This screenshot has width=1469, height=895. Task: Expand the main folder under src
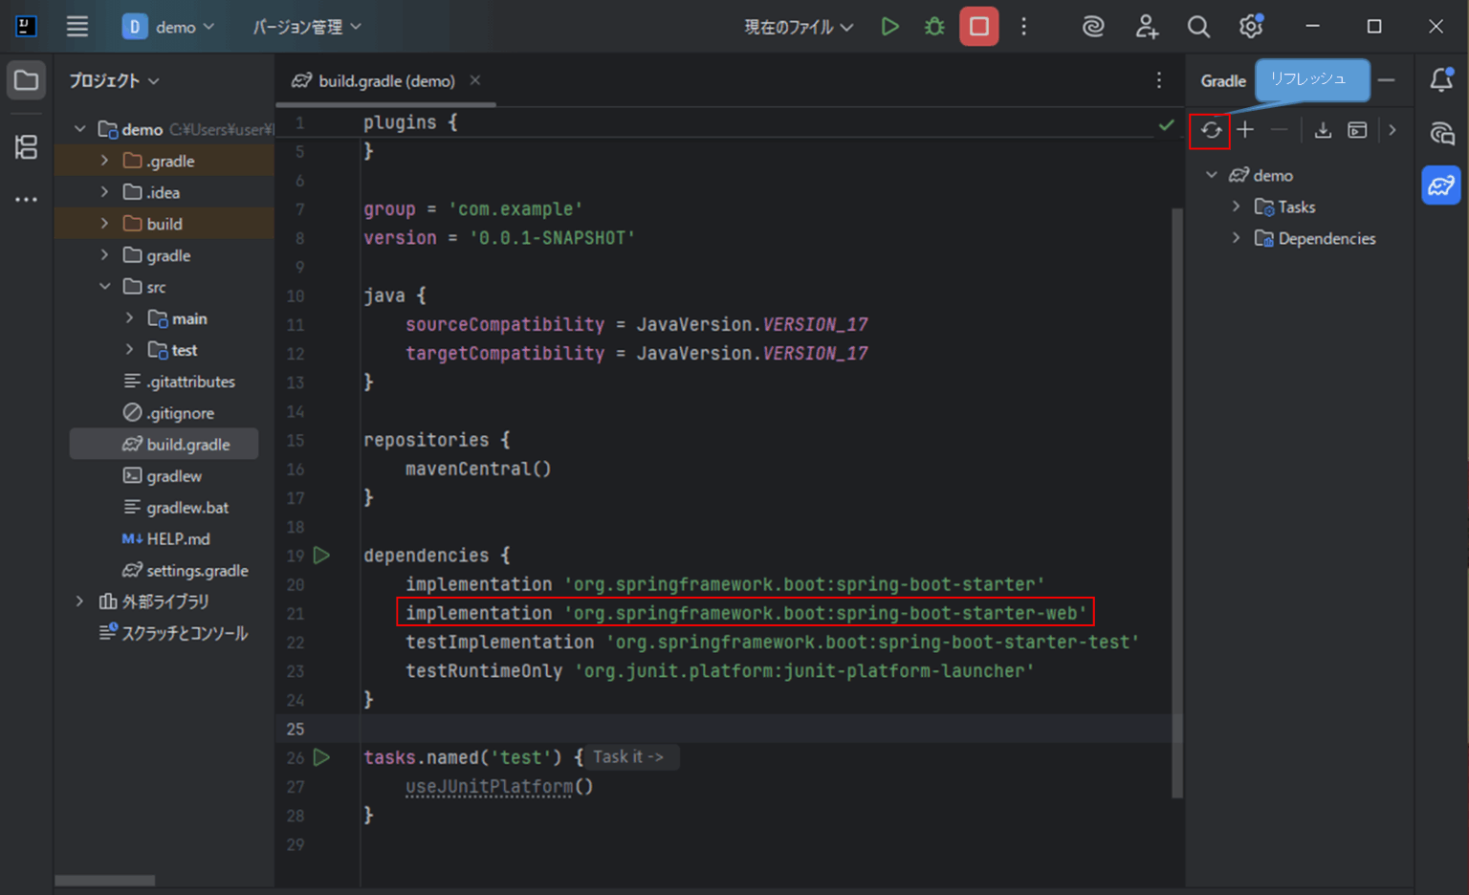(x=130, y=317)
